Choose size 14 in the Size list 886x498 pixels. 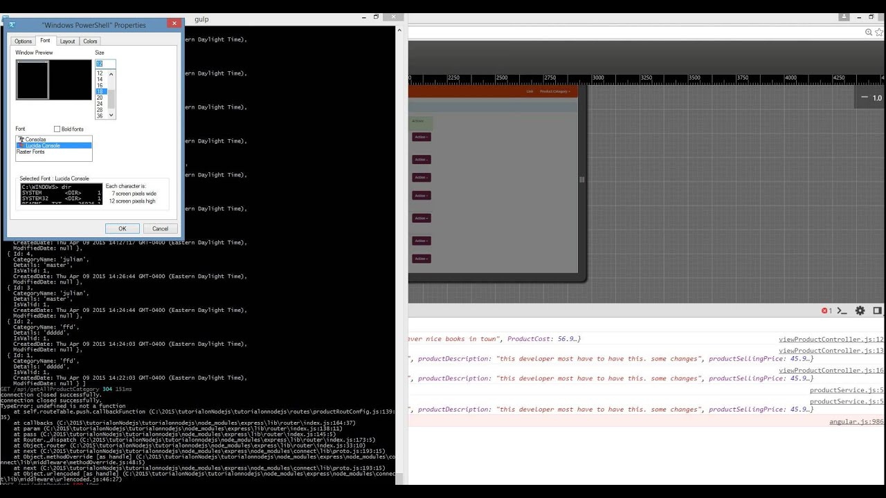tap(100, 80)
